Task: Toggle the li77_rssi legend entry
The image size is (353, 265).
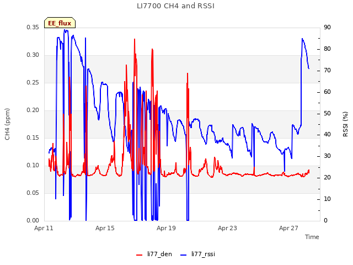Action: click(198, 254)
